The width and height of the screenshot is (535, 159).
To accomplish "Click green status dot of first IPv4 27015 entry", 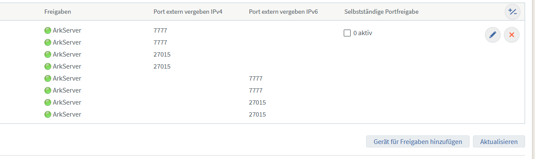I will pos(48,54).
